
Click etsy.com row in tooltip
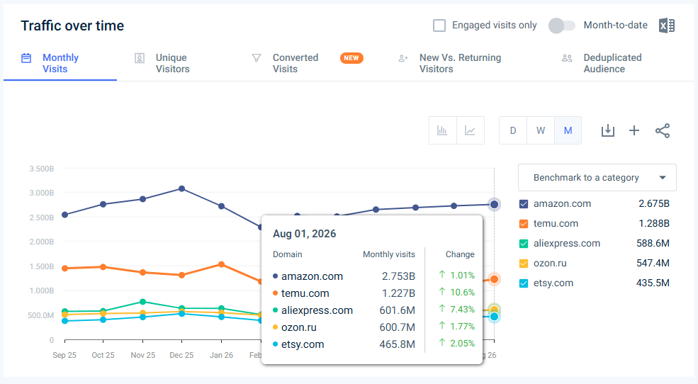tap(373, 344)
